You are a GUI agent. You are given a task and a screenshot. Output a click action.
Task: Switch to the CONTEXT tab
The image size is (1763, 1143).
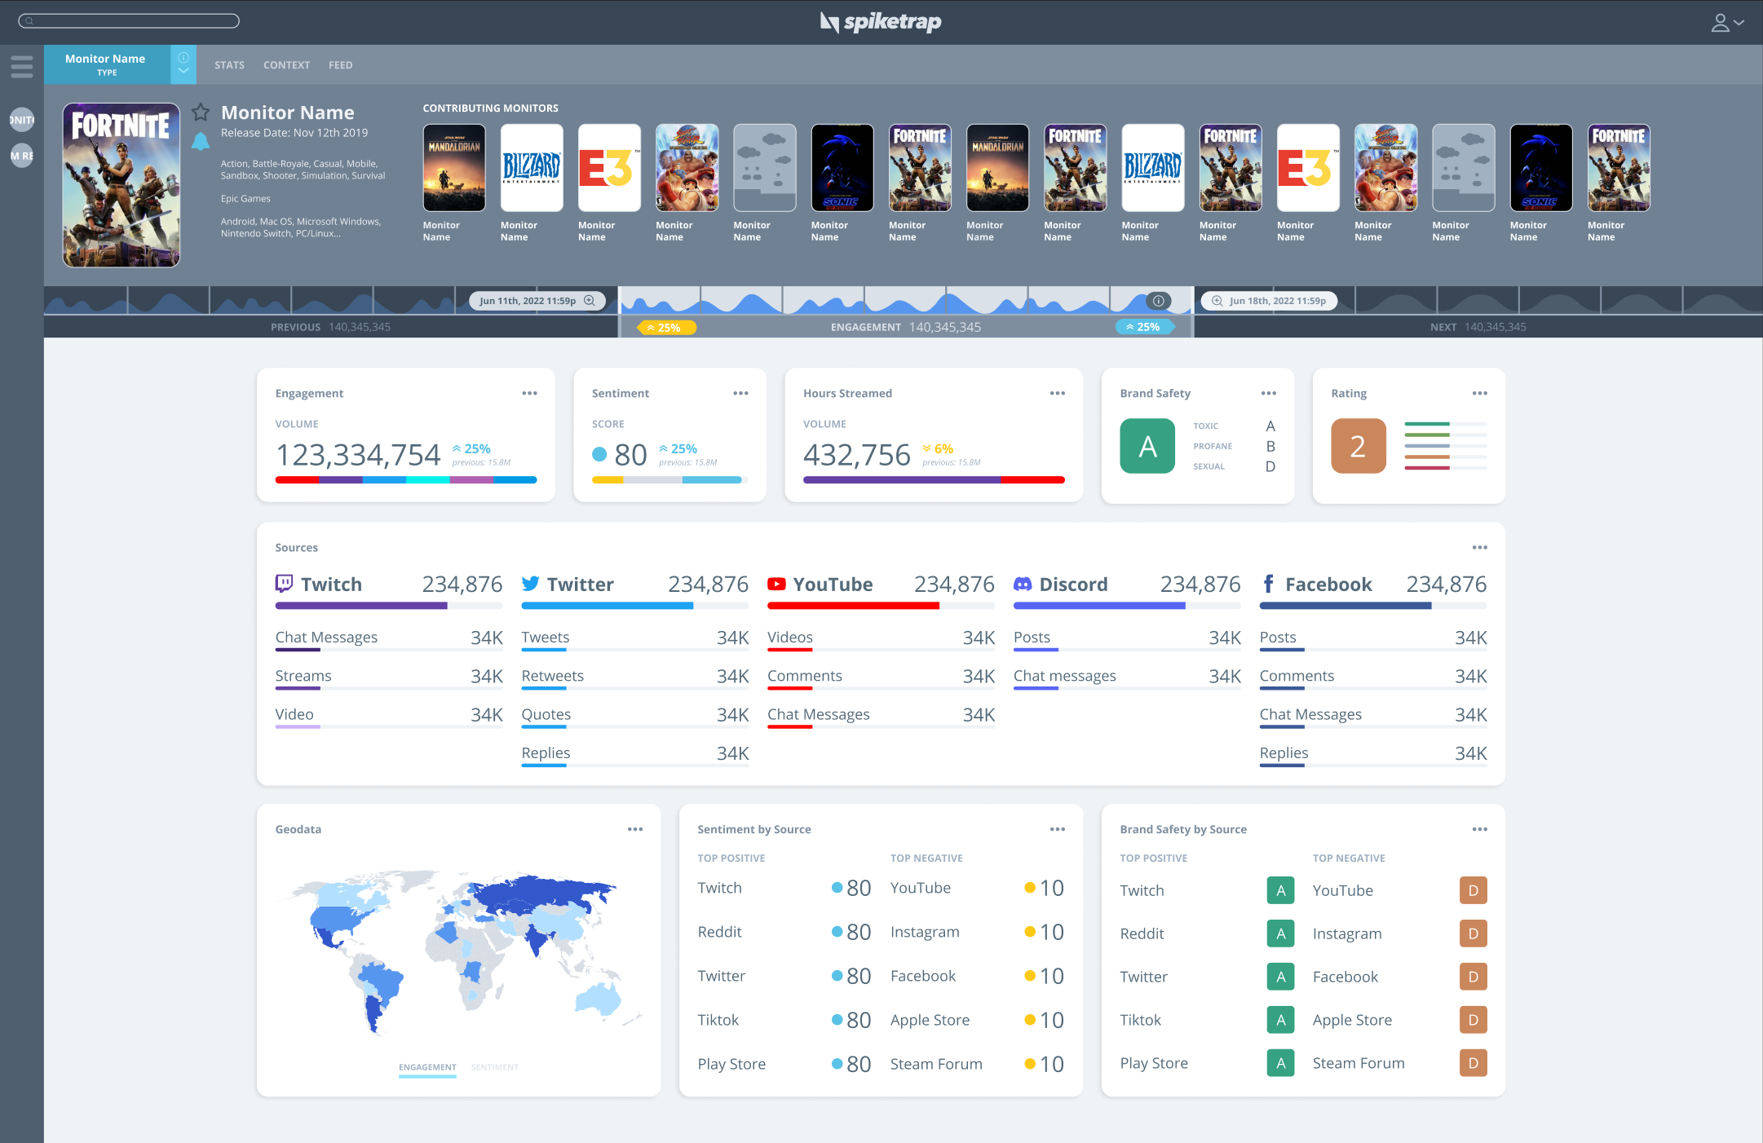286,65
